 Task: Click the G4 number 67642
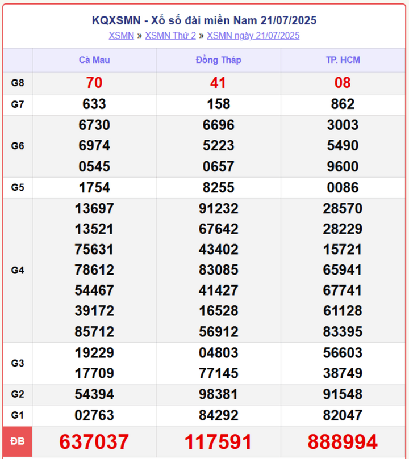(219, 229)
